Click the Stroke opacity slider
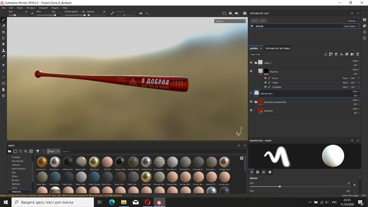This screenshot has width=368, height=207. click(75, 15)
